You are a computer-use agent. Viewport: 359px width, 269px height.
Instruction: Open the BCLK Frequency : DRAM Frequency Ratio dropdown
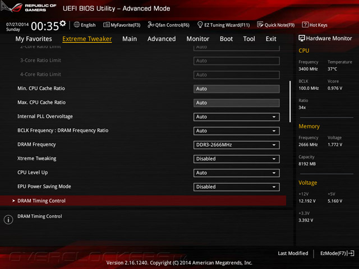[x=237, y=131]
